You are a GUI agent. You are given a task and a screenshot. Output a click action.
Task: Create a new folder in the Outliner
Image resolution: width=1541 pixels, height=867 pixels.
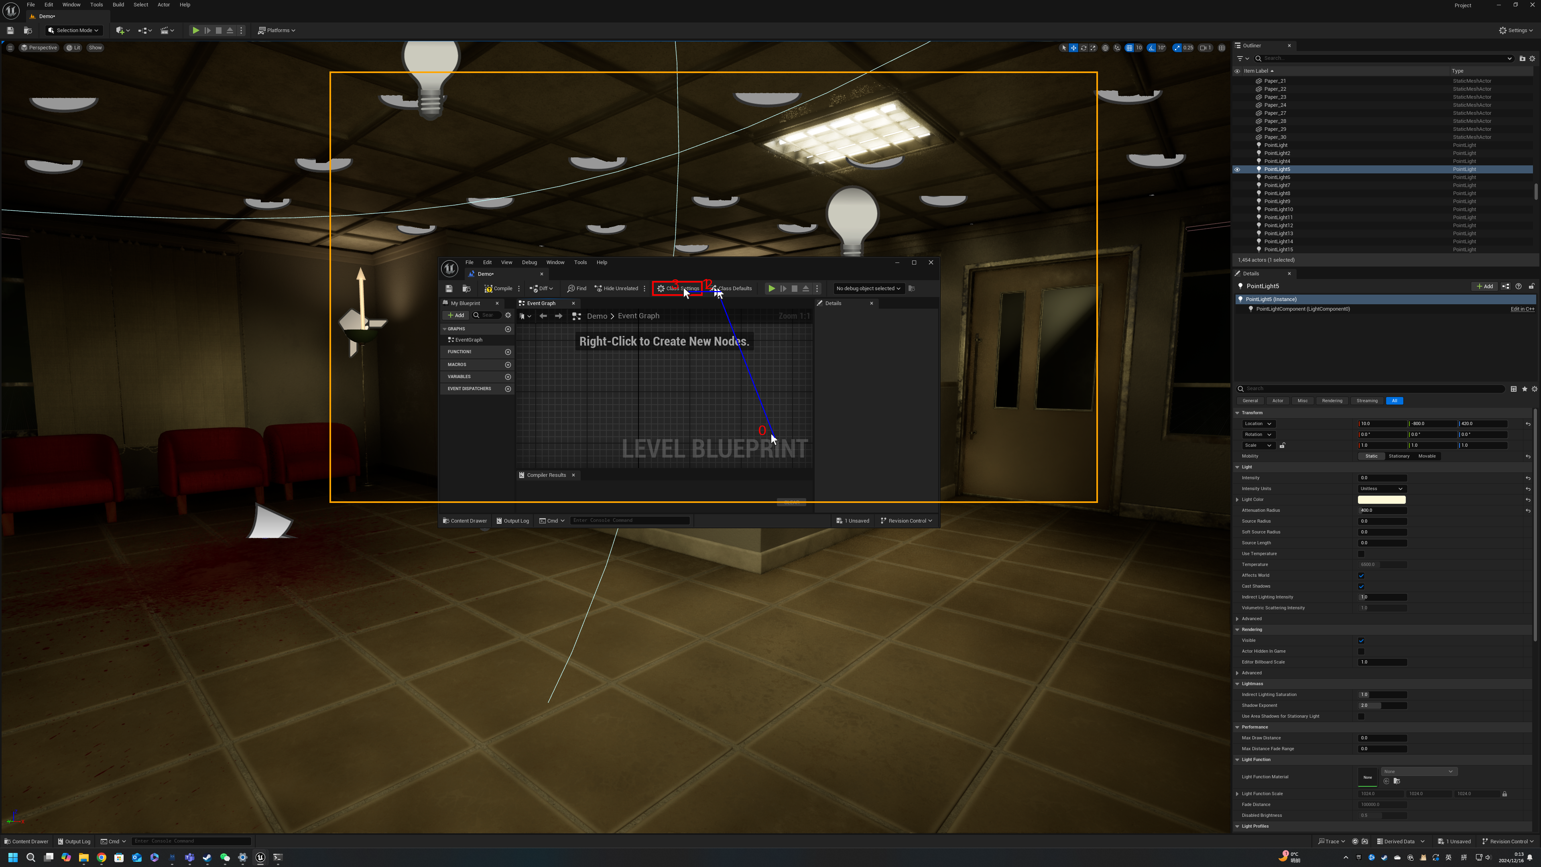click(x=1523, y=59)
